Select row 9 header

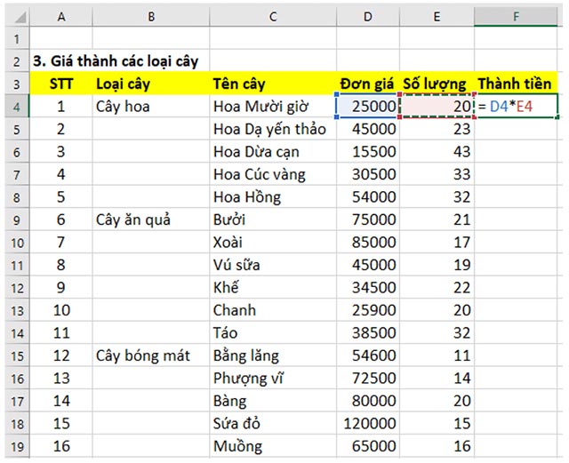(x=15, y=220)
